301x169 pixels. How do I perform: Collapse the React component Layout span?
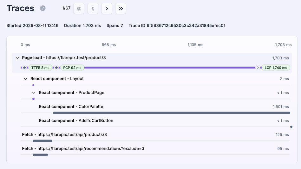click(x=25, y=79)
